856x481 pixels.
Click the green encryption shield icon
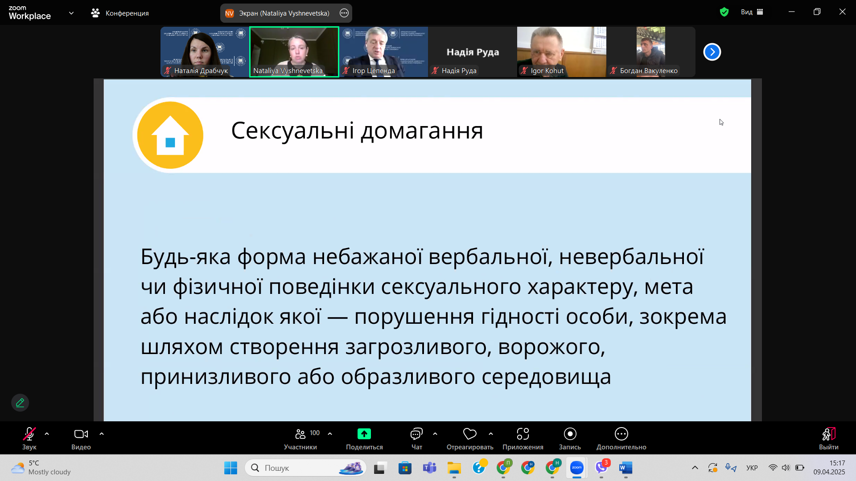tap(724, 12)
